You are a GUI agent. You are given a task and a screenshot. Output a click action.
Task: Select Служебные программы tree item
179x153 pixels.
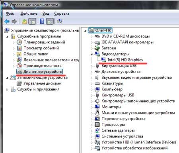tap(39, 36)
